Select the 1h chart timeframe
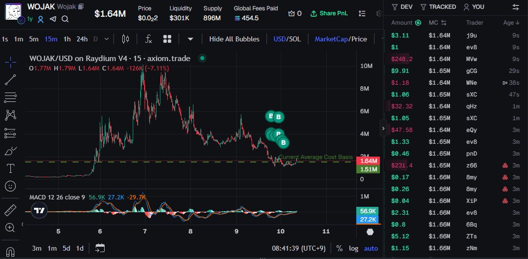 [x=67, y=39]
